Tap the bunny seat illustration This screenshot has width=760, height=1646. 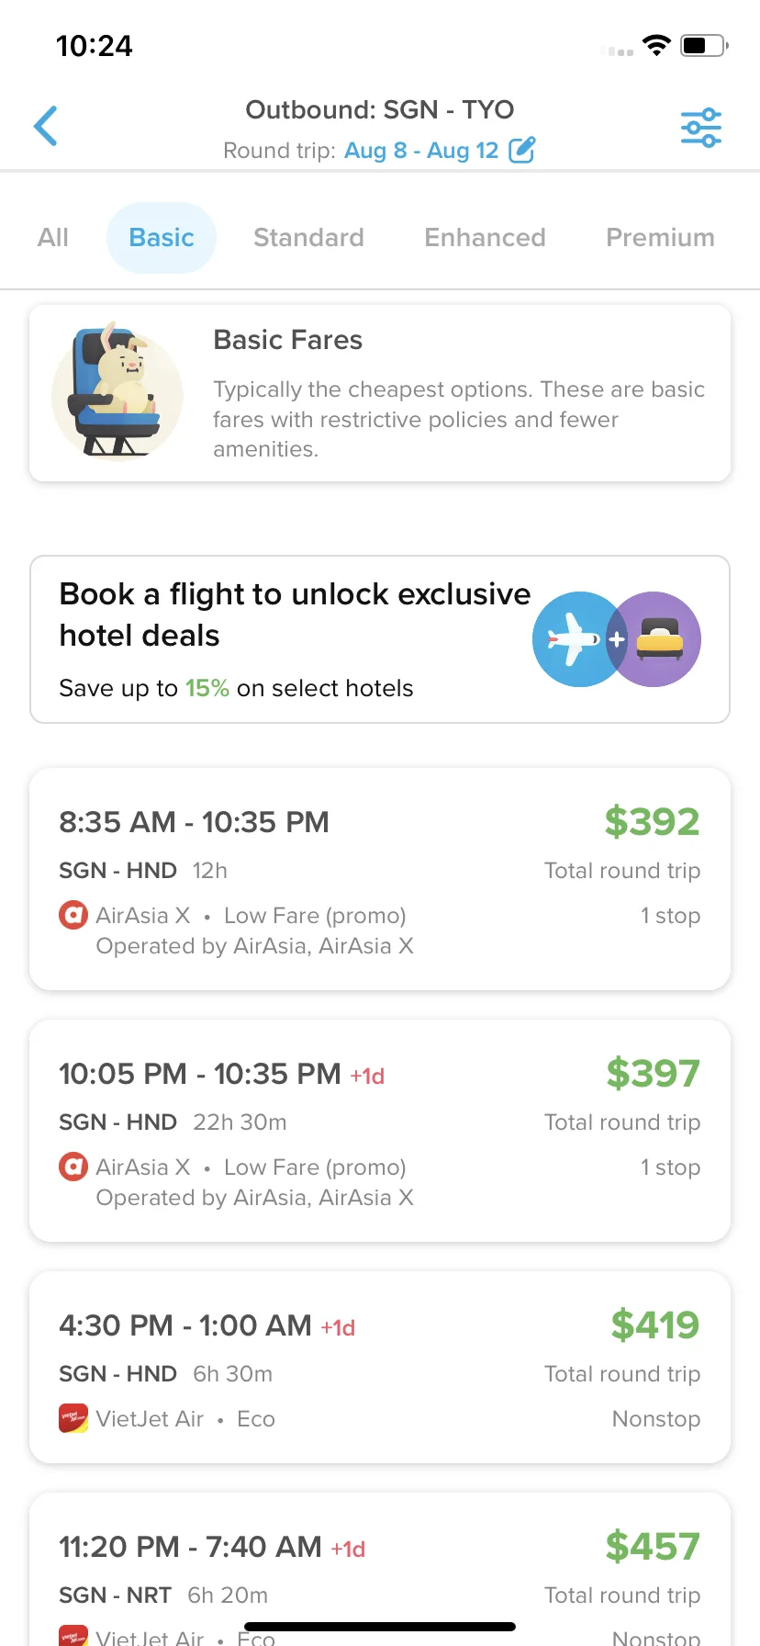(x=117, y=392)
